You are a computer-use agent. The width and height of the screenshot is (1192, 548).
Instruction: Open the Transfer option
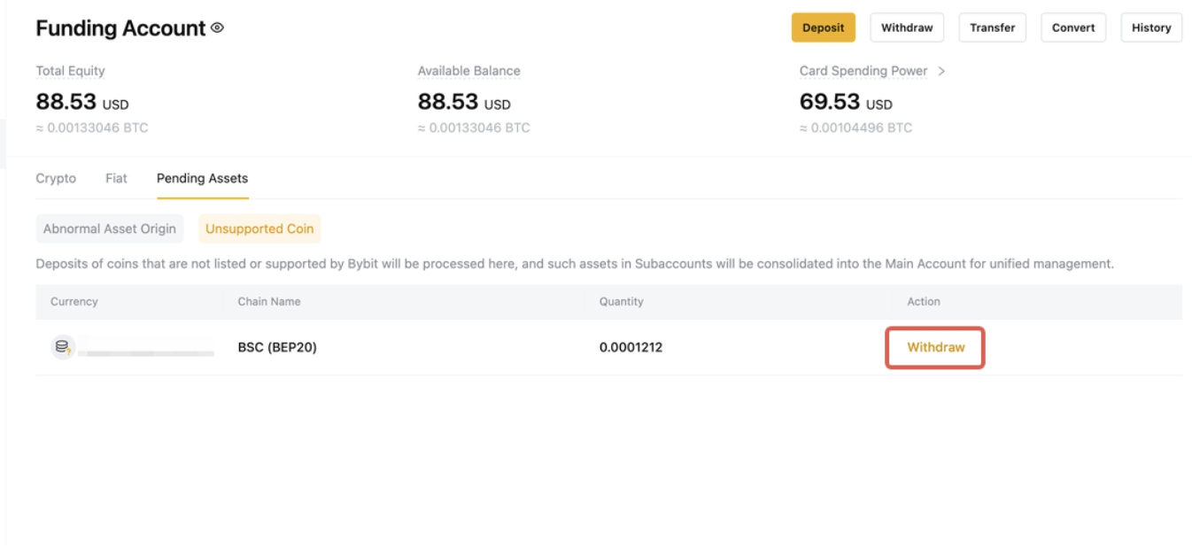pos(992,27)
